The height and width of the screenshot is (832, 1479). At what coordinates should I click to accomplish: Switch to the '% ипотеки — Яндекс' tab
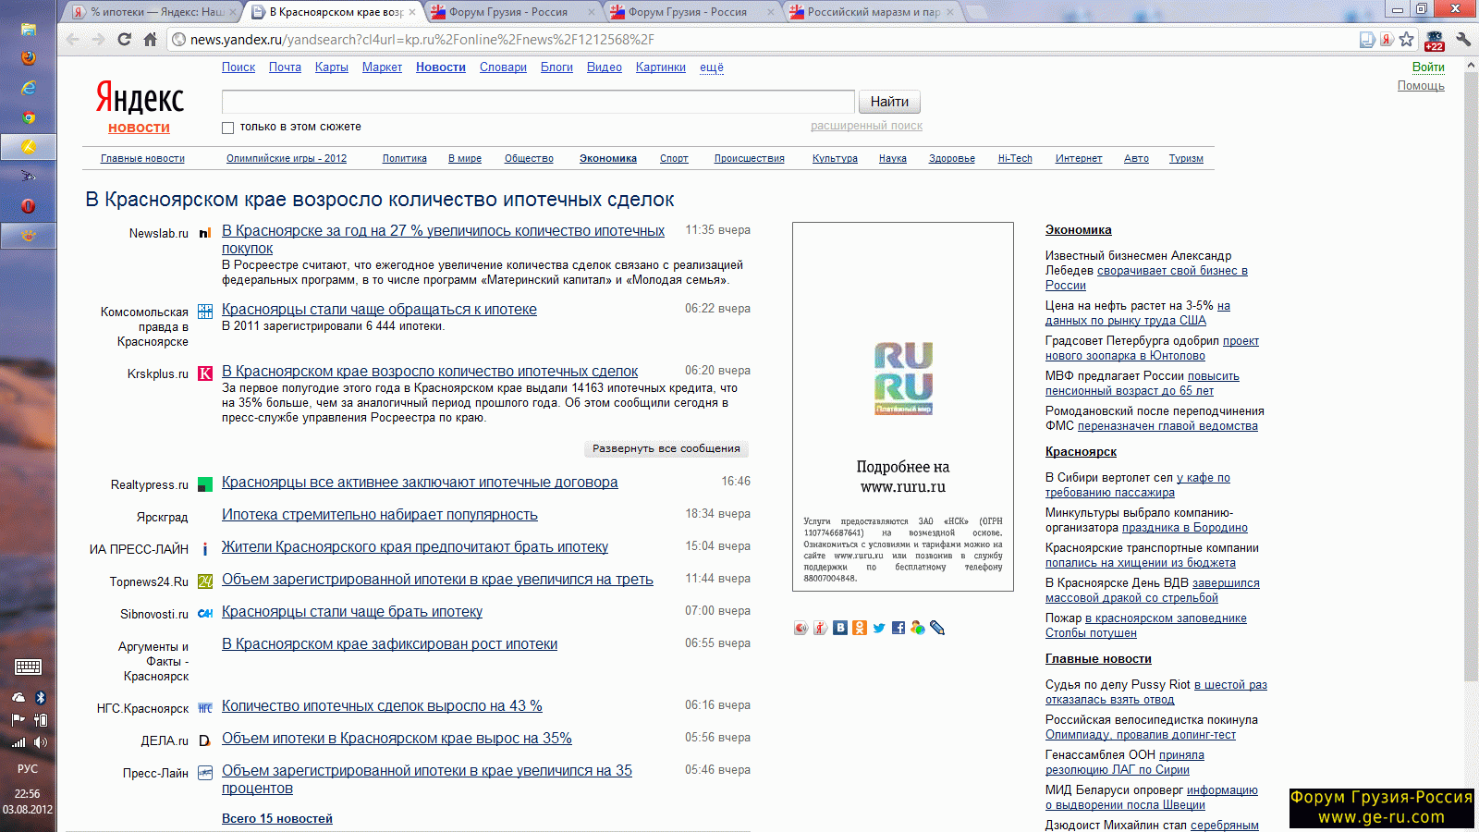[x=157, y=12]
